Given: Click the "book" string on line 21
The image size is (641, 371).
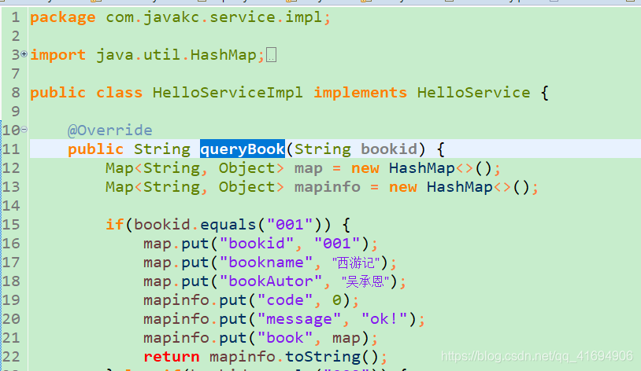Looking at the screenshot, I should [x=285, y=338].
